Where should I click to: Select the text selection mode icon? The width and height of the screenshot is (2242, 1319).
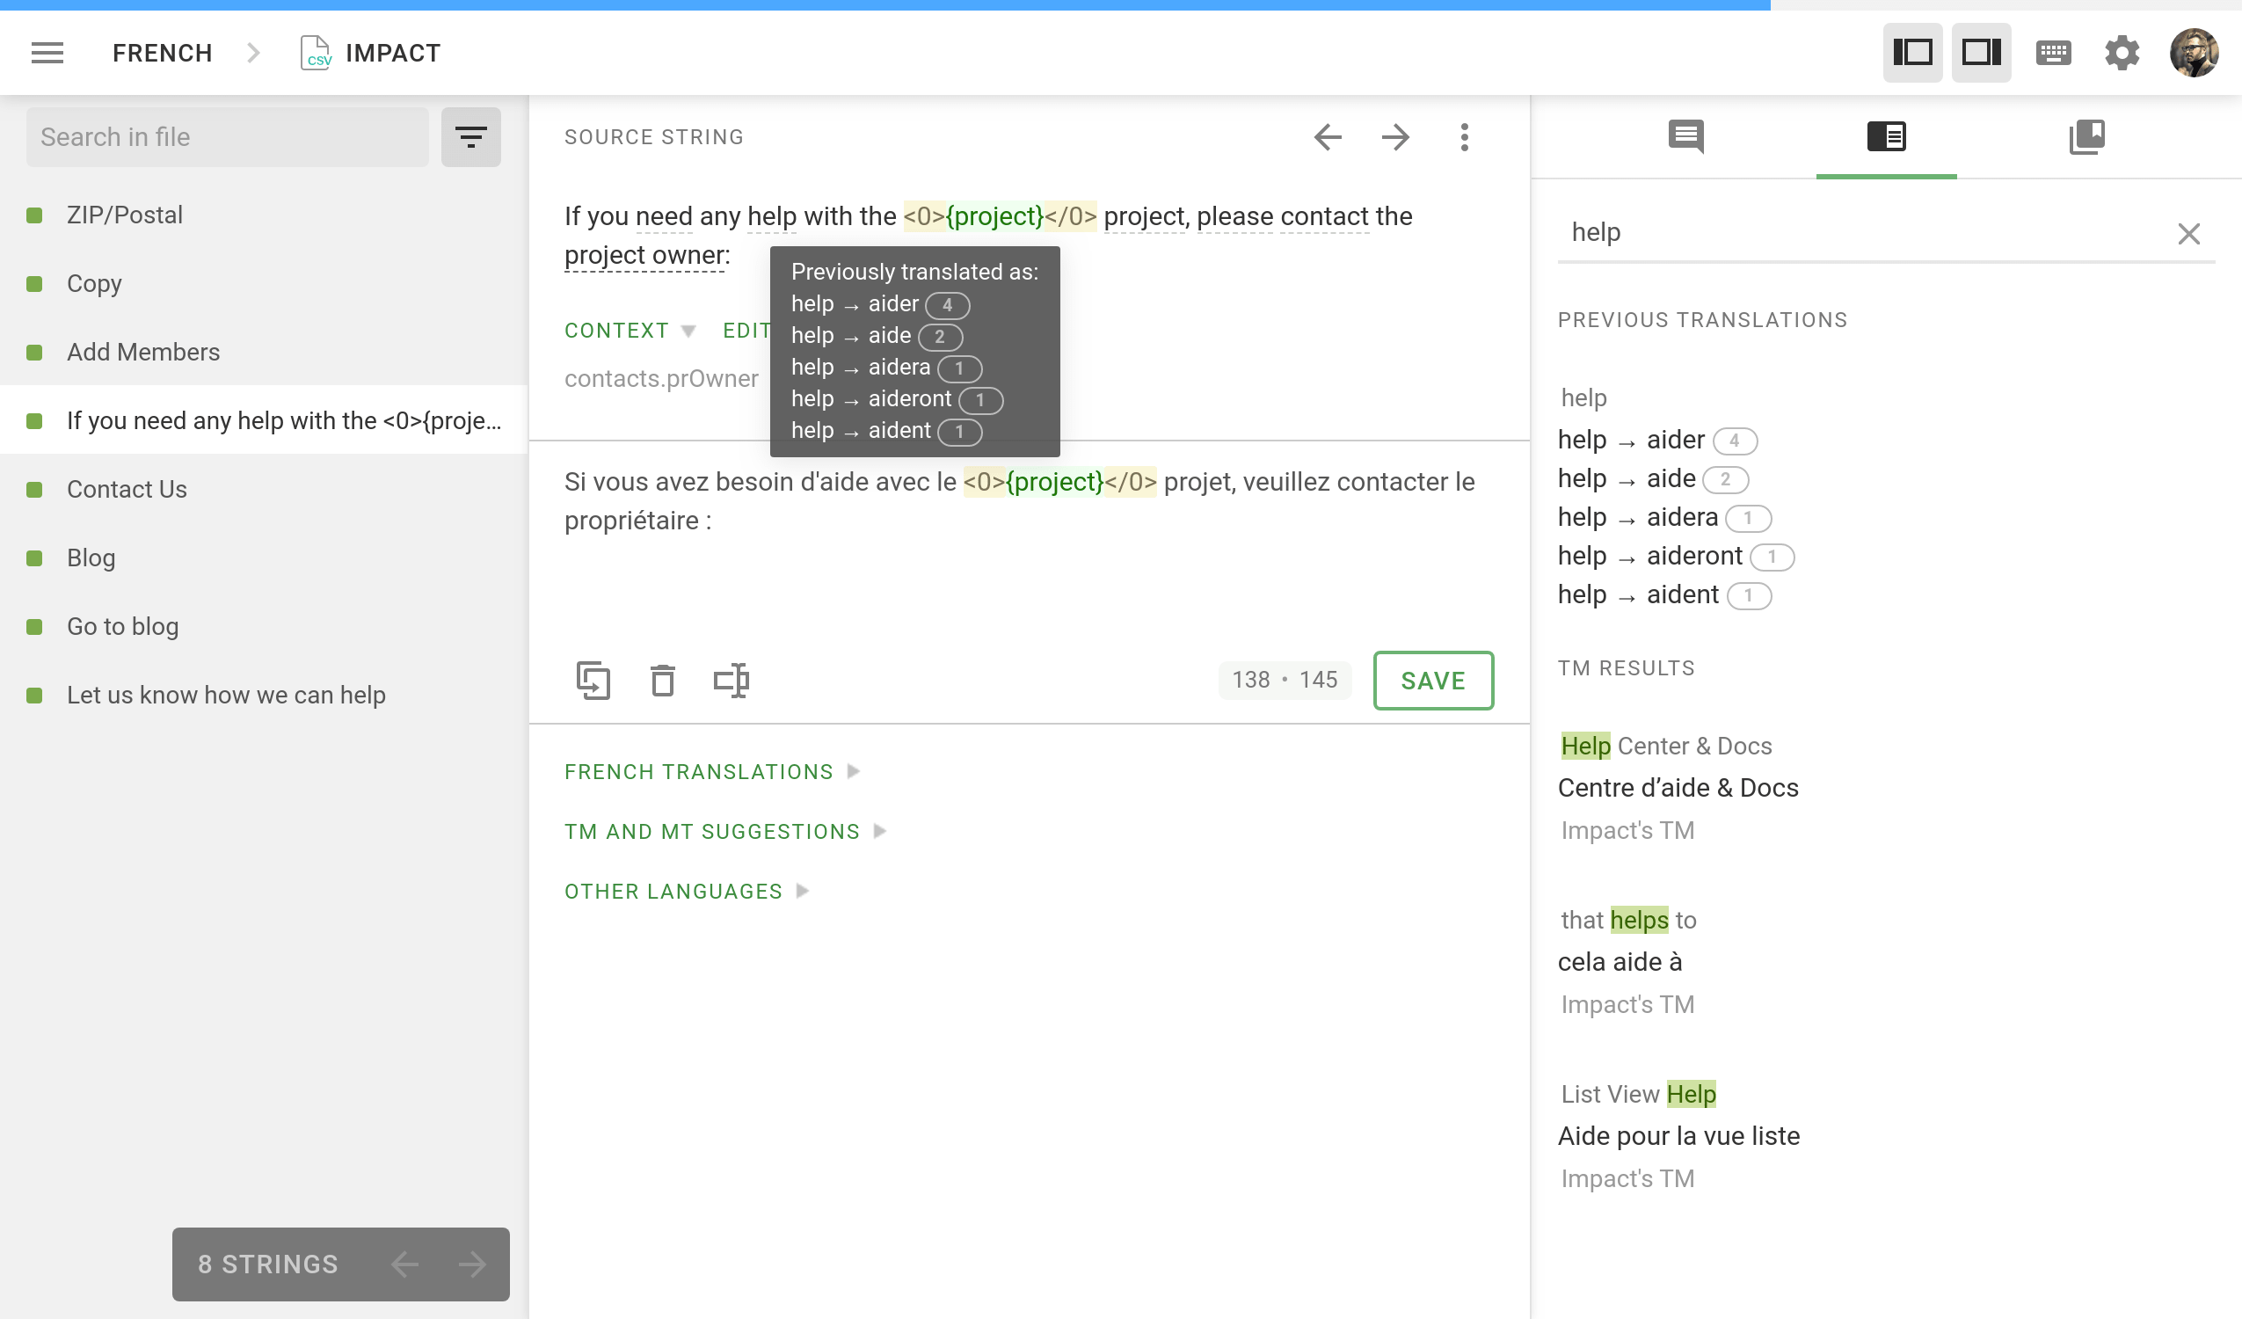point(732,680)
